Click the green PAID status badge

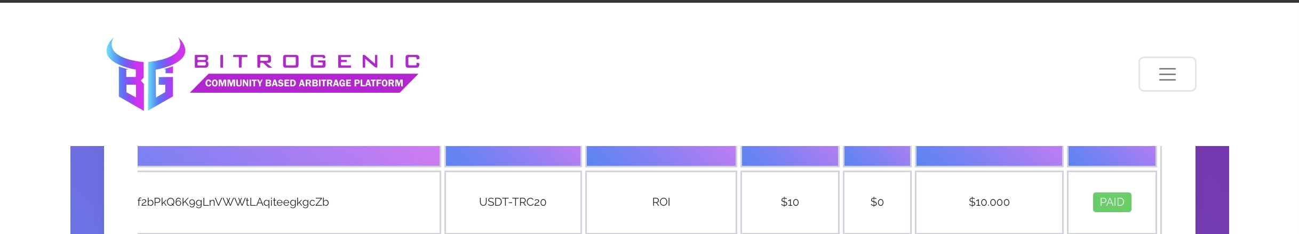(x=1112, y=202)
